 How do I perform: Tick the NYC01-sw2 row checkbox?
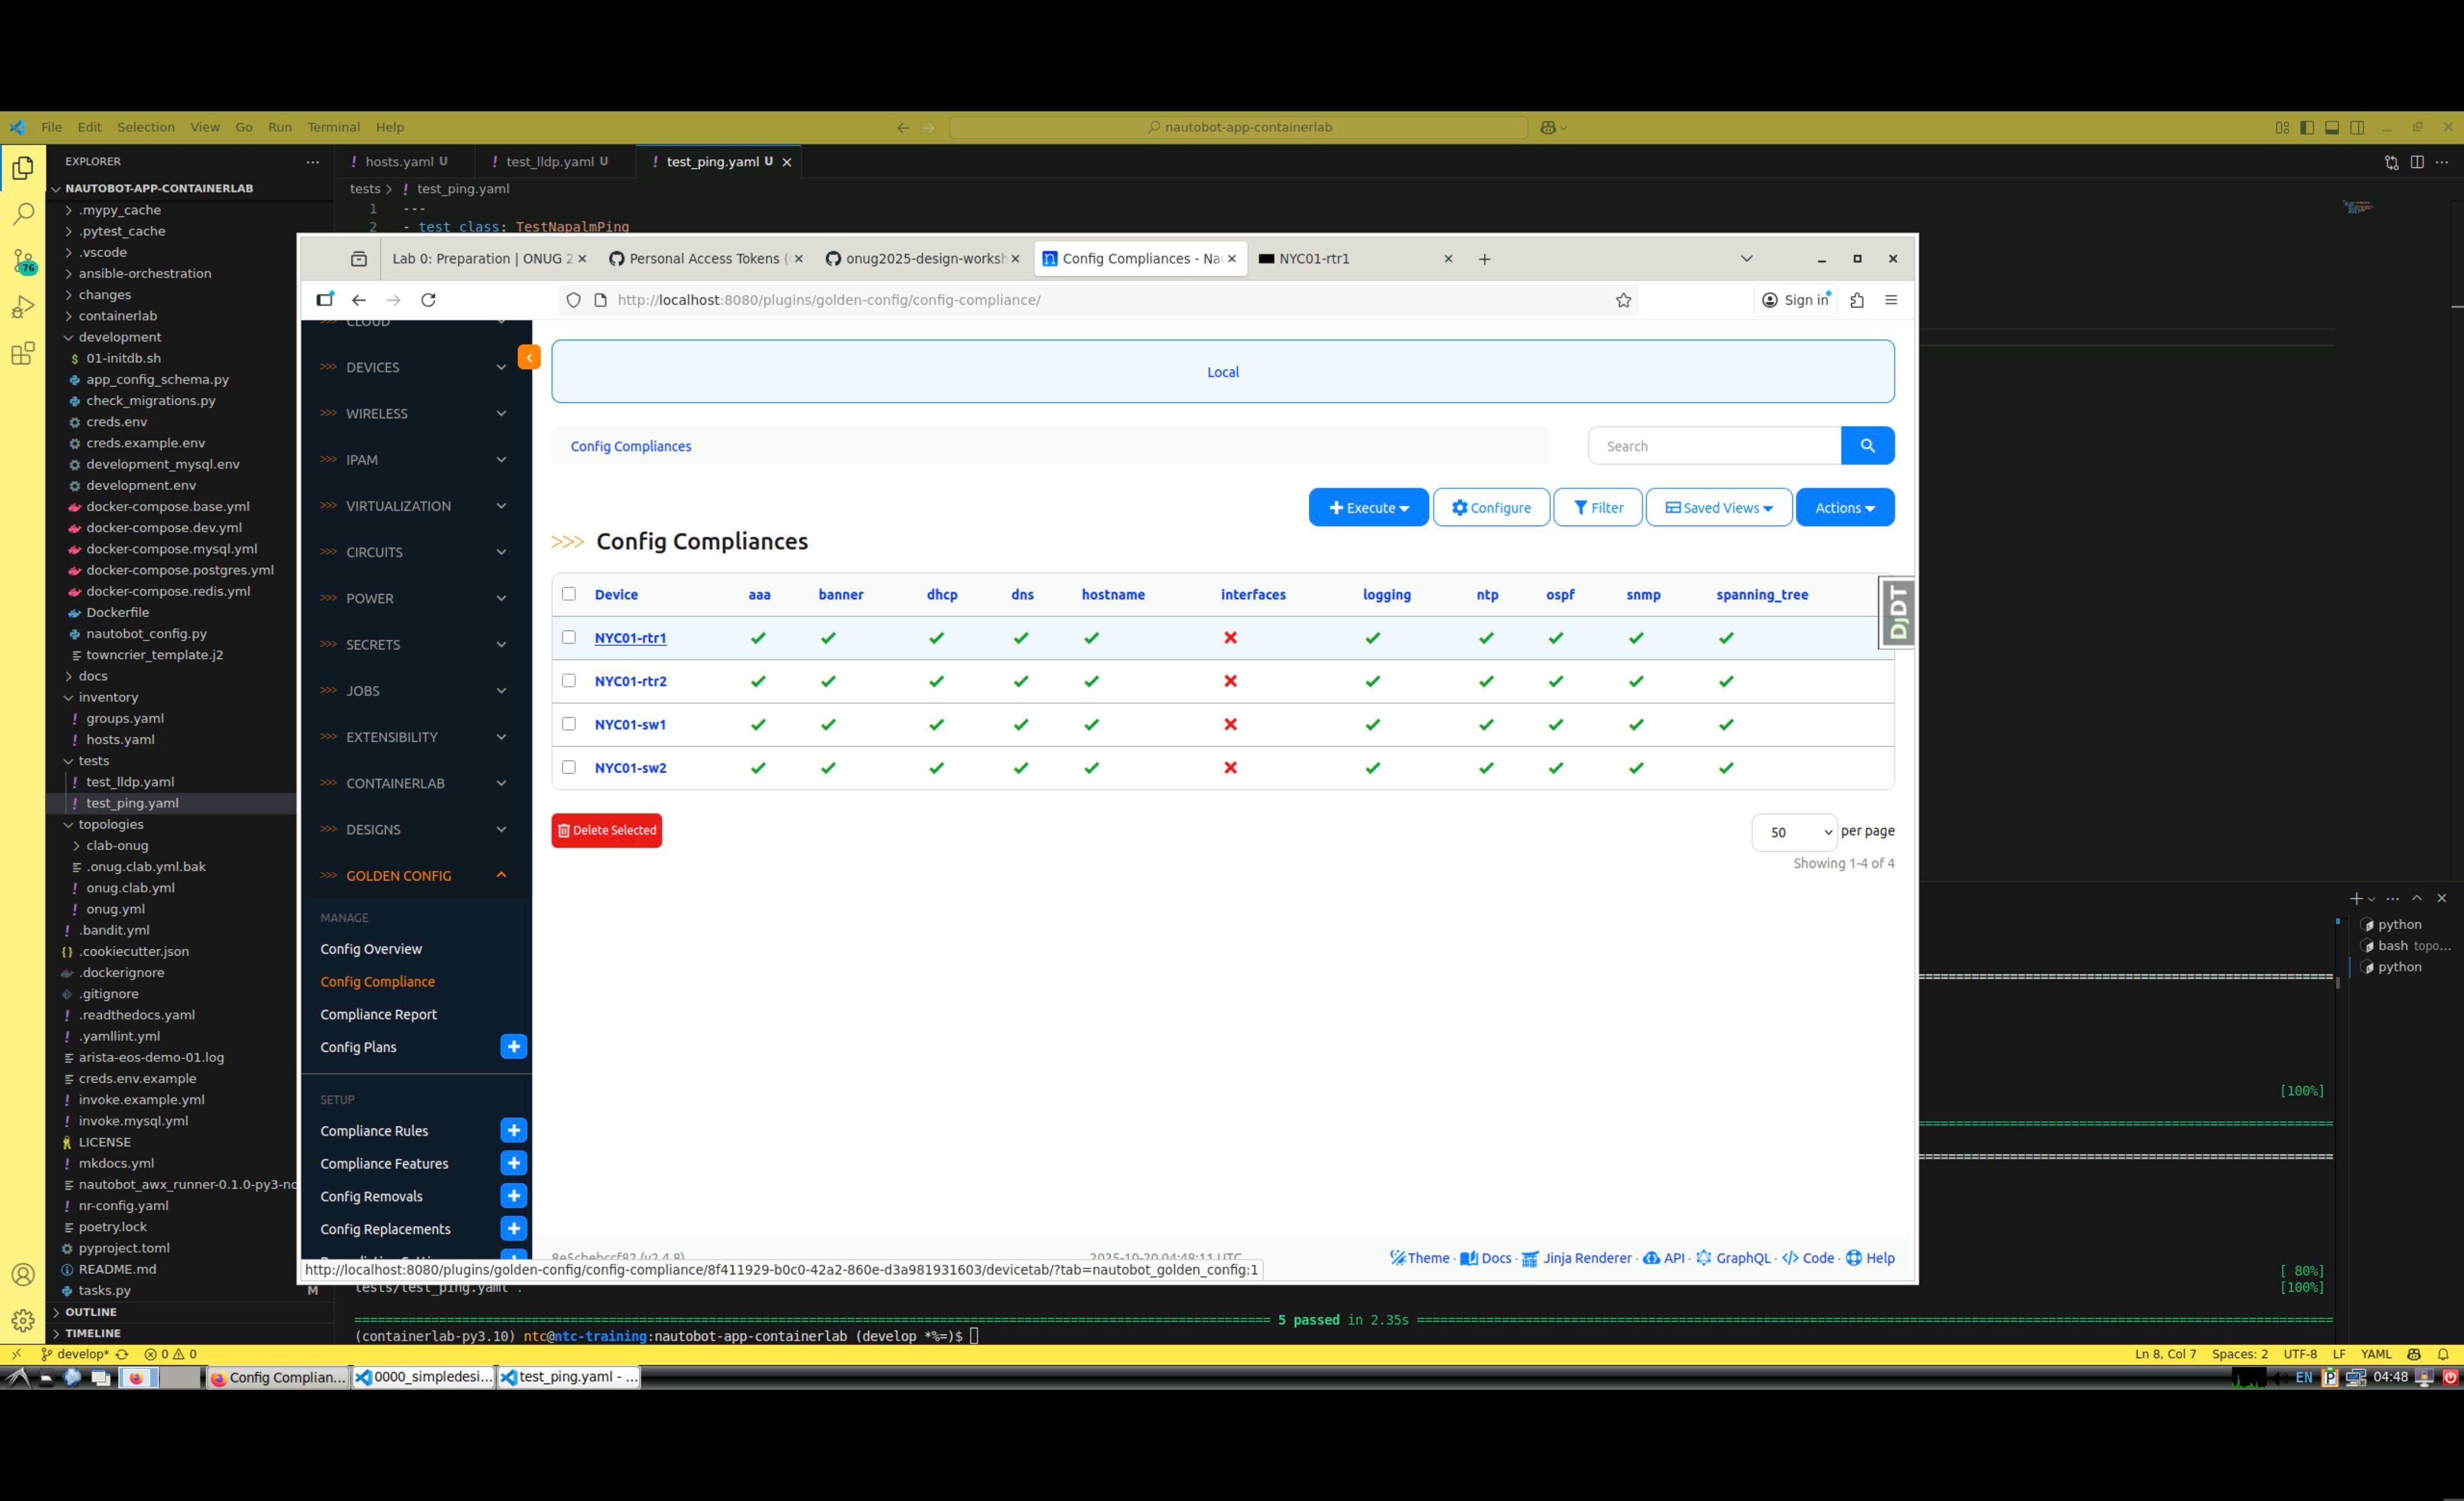click(x=569, y=767)
